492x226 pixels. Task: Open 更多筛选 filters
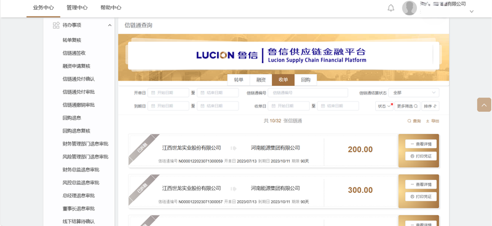pyautogui.click(x=407, y=106)
